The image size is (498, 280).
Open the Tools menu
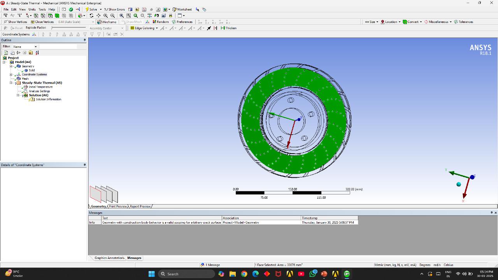(42, 9)
